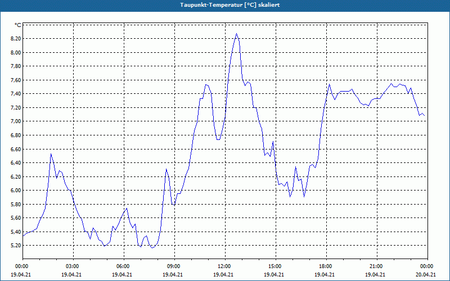This screenshot has width=450, height=281.
Task: Select the 7,20 y-axis label
Action: [16, 107]
